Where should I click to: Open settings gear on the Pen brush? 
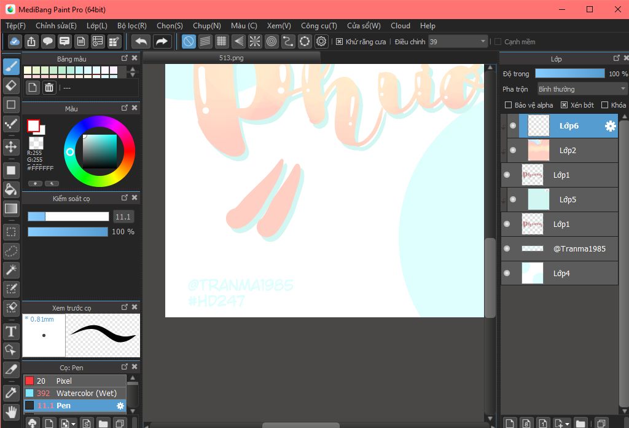point(120,406)
